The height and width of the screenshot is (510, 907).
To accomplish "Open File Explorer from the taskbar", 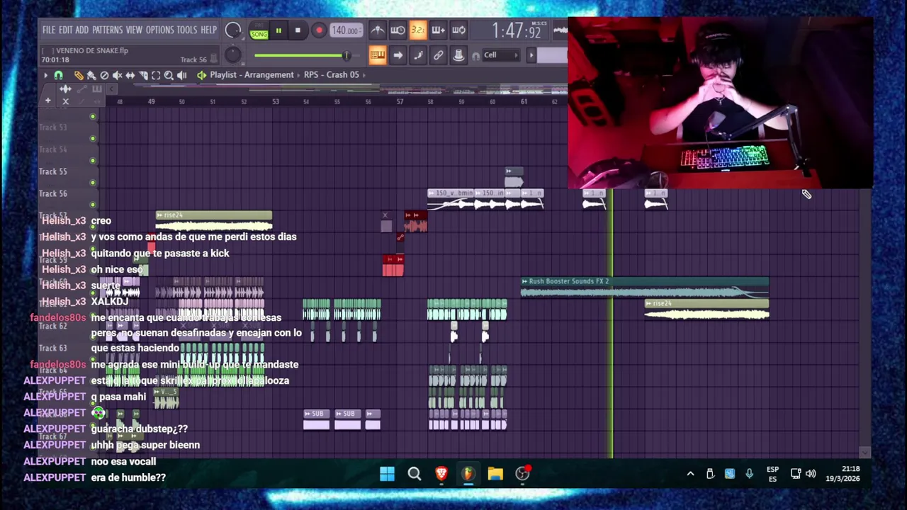I will coord(495,473).
